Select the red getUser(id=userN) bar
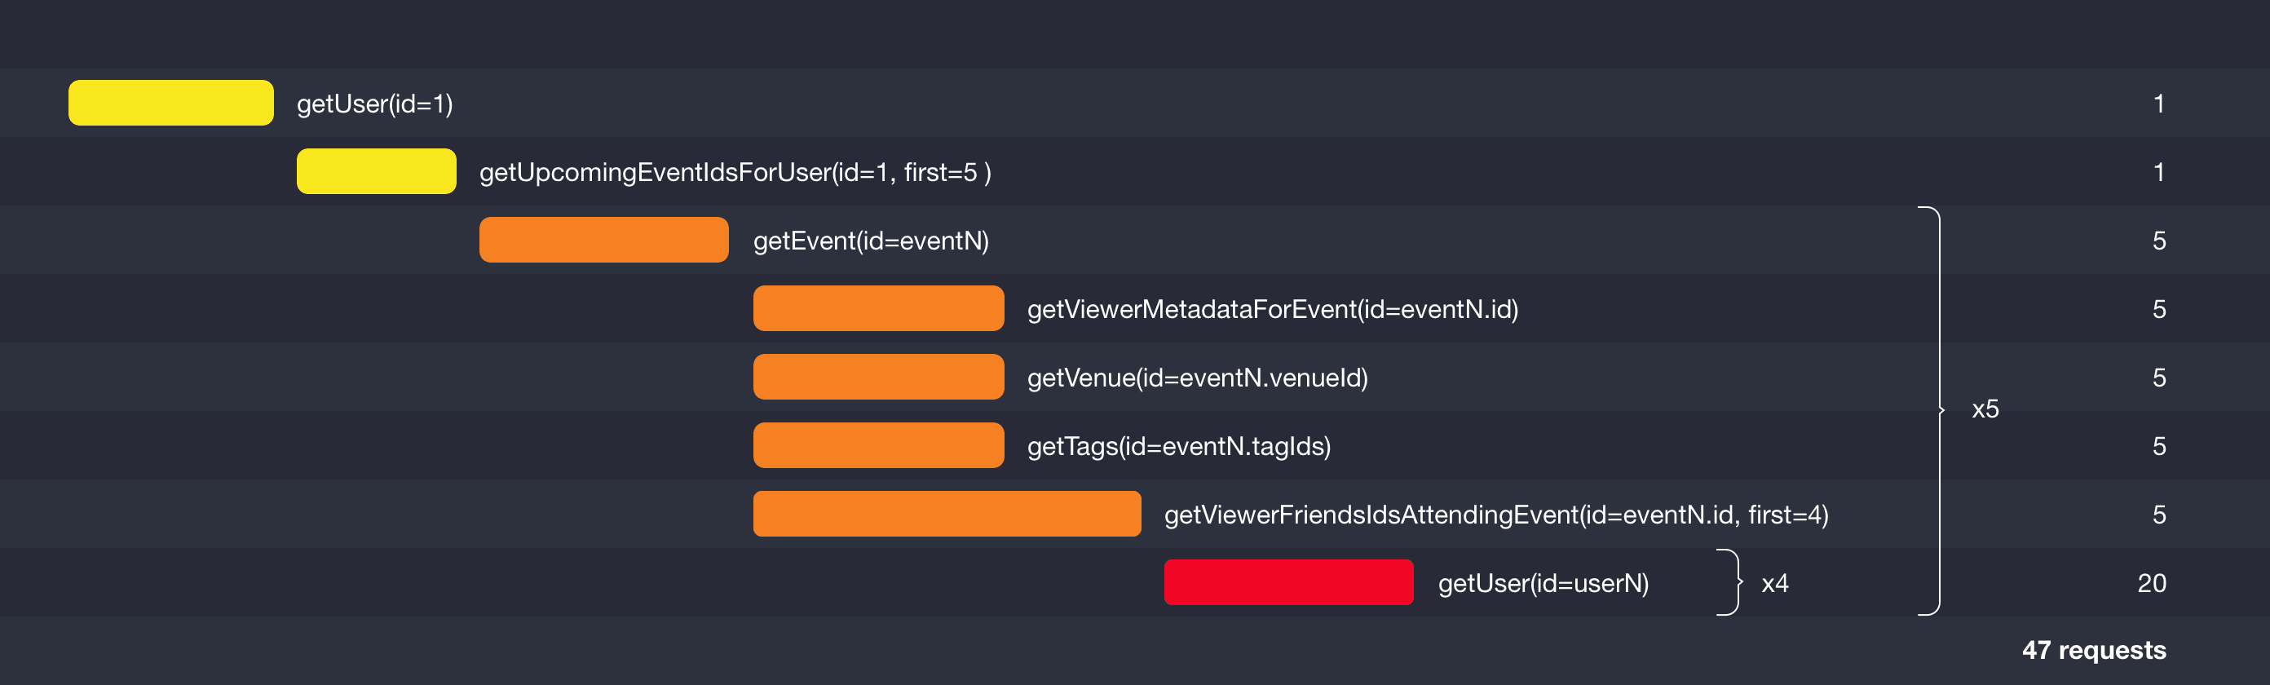2270x685 pixels. (1288, 583)
